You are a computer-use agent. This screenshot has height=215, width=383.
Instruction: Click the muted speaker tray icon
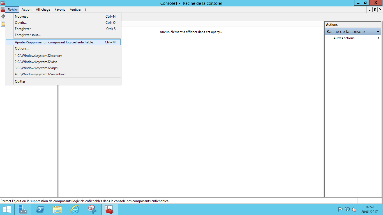(354, 209)
